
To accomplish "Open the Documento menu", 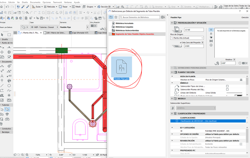I will pos(35,2).
